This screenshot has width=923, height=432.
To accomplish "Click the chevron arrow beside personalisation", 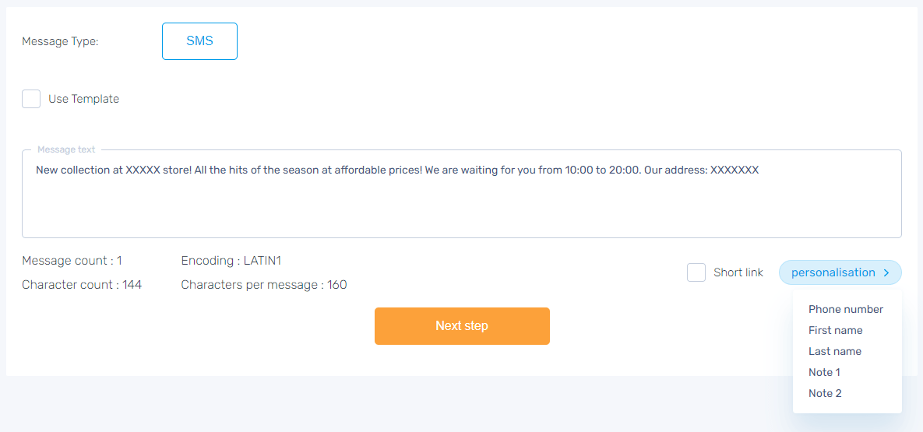I will tap(886, 273).
